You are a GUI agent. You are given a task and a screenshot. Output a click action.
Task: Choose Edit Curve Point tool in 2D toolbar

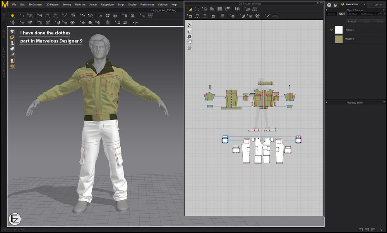(205, 9)
